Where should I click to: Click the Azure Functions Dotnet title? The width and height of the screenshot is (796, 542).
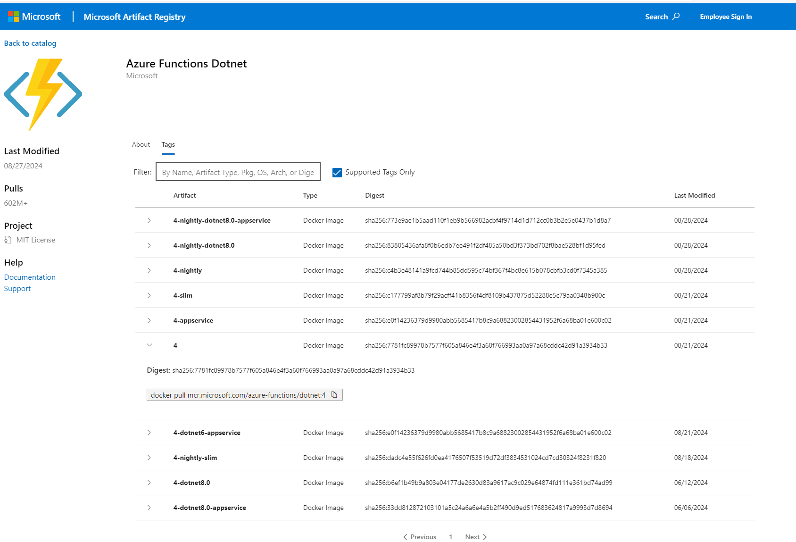click(x=186, y=64)
